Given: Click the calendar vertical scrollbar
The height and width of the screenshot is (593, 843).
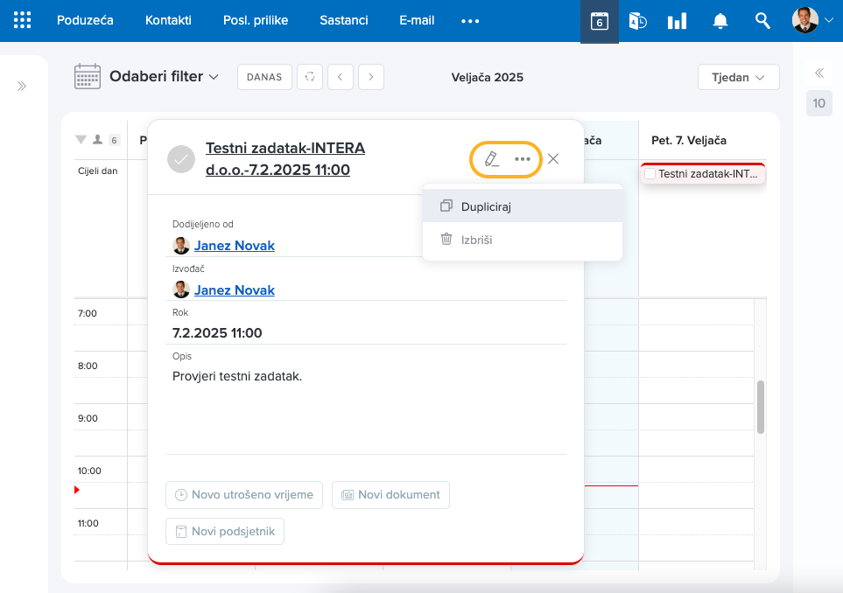Looking at the screenshot, I should pos(760,407).
